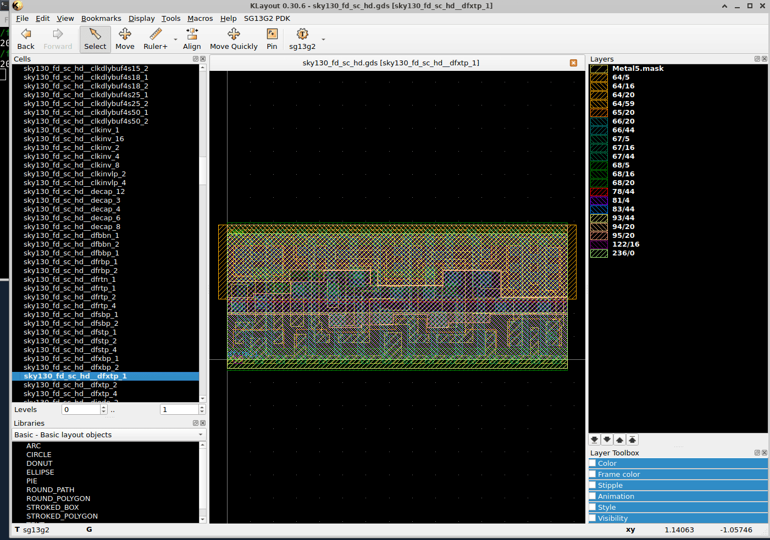Click the Back navigation arrow
This screenshot has width=770, height=540.
(x=26, y=39)
